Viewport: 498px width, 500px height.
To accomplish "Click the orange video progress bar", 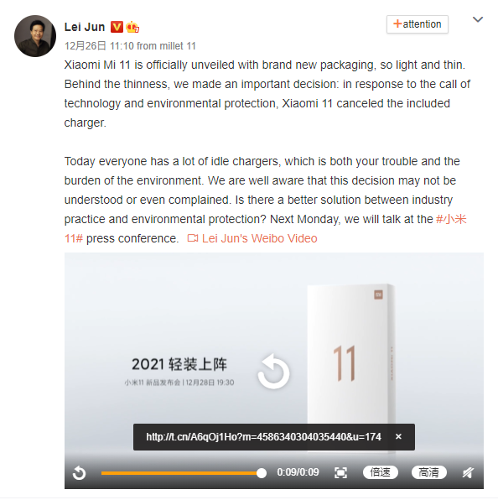I will 180,473.
